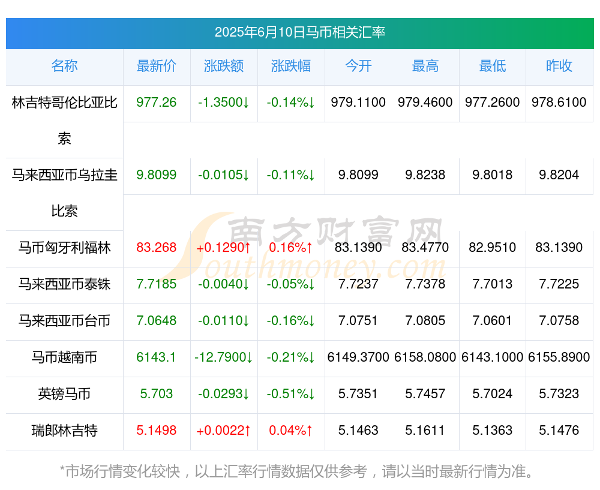Click the percent change -0.11%↓

tap(291, 175)
